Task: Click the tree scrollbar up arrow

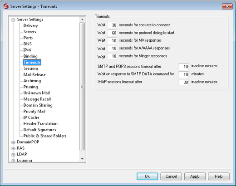Action: 82,20
